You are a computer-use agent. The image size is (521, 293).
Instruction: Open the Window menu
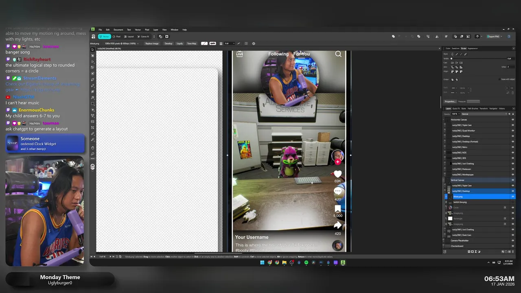point(174,30)
